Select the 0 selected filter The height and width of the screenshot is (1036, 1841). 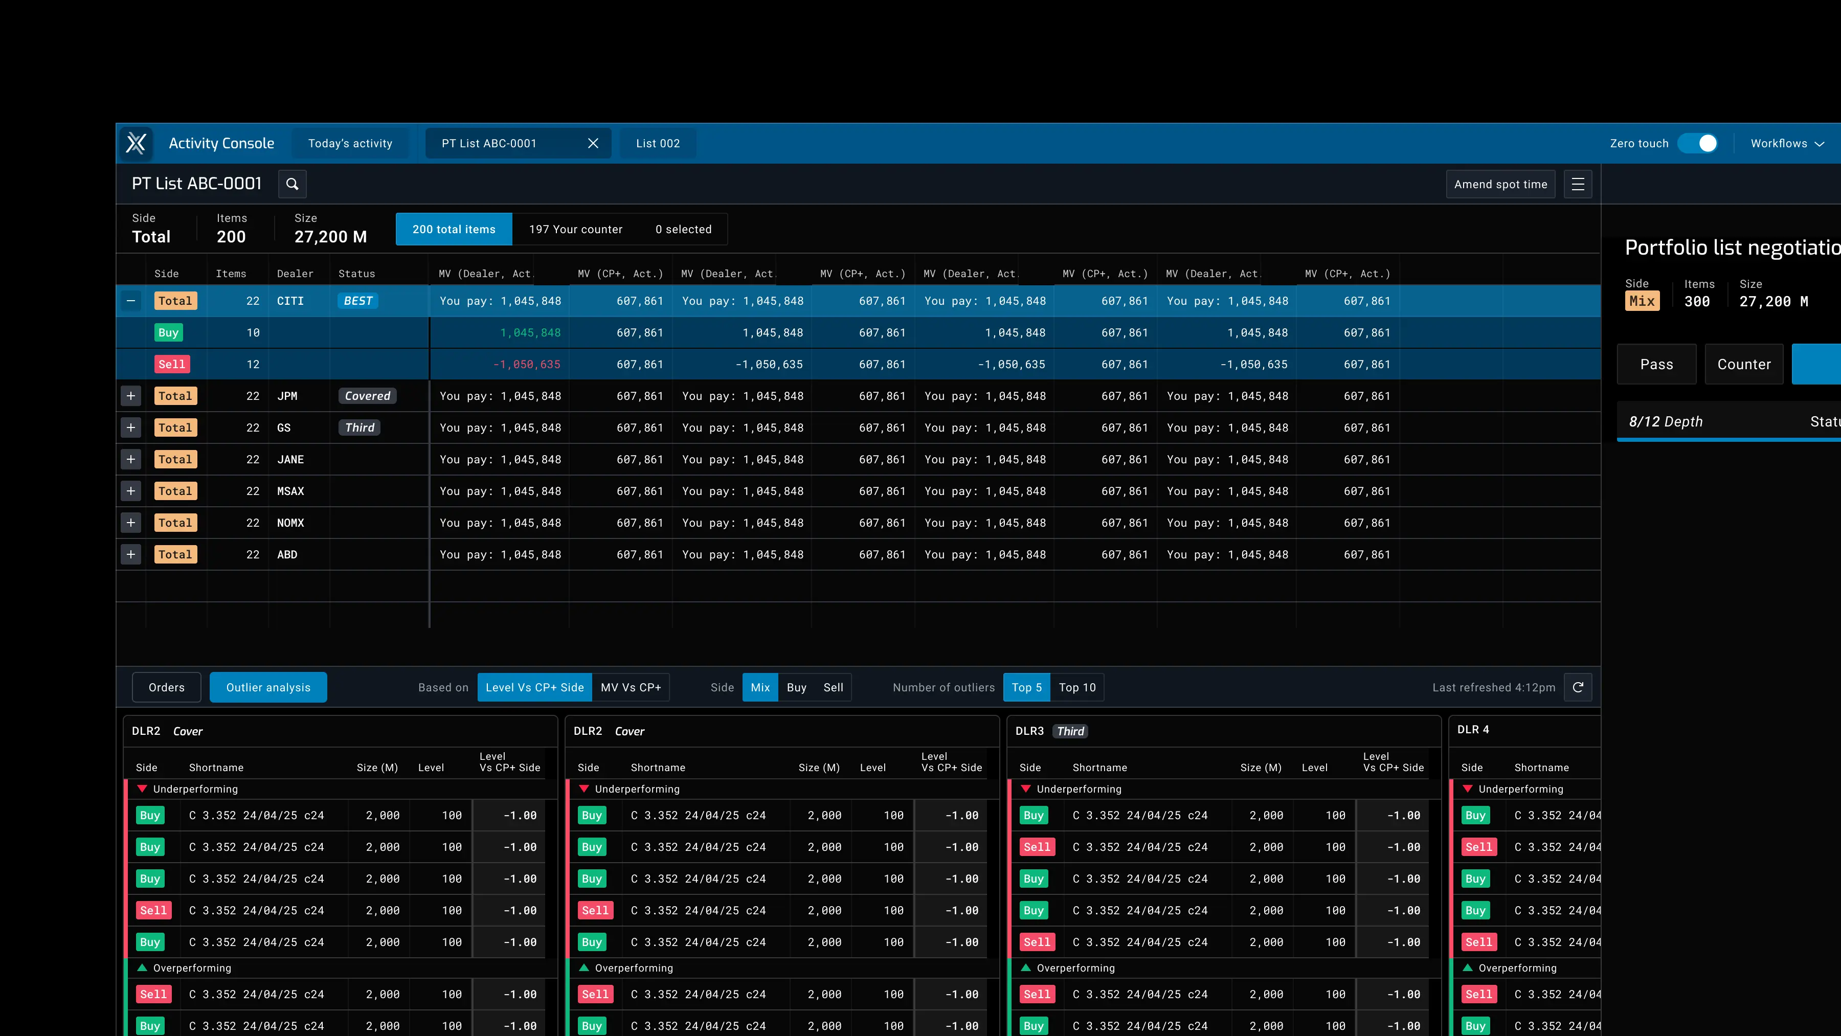[683, 229]
